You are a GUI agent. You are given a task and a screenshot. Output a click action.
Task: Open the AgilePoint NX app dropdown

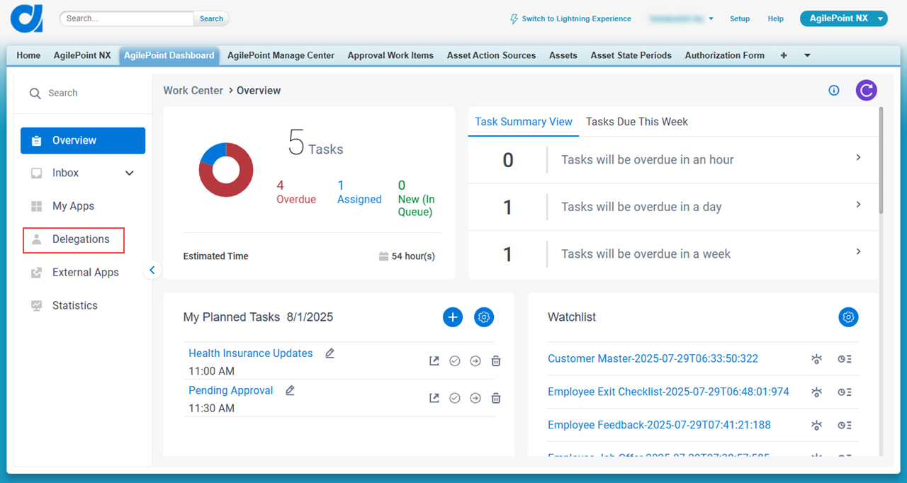tap(880, 19)
